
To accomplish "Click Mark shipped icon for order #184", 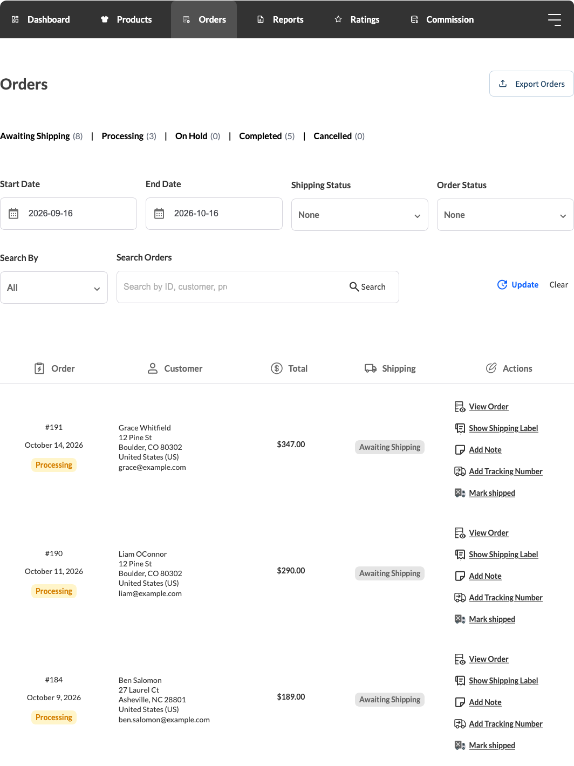I will [460, 746].
